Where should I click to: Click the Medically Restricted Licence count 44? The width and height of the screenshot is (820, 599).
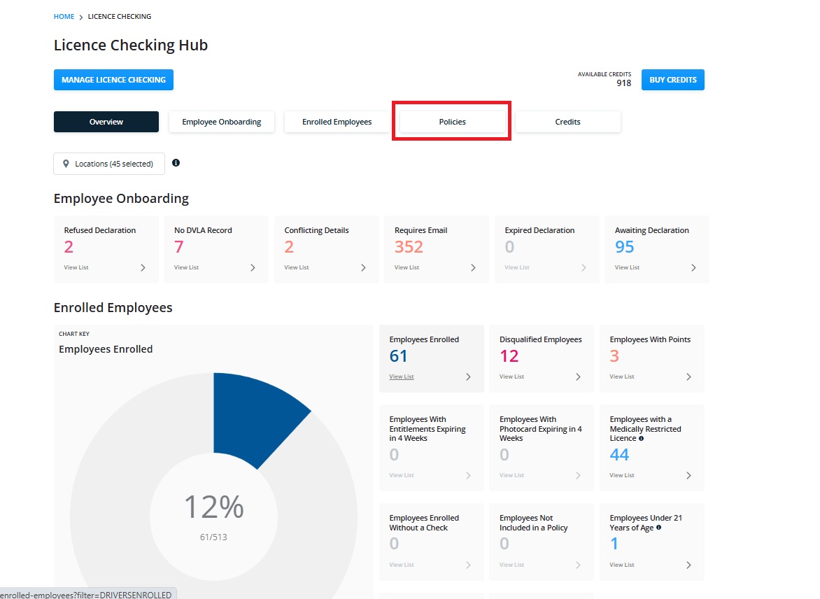[619, 455]
